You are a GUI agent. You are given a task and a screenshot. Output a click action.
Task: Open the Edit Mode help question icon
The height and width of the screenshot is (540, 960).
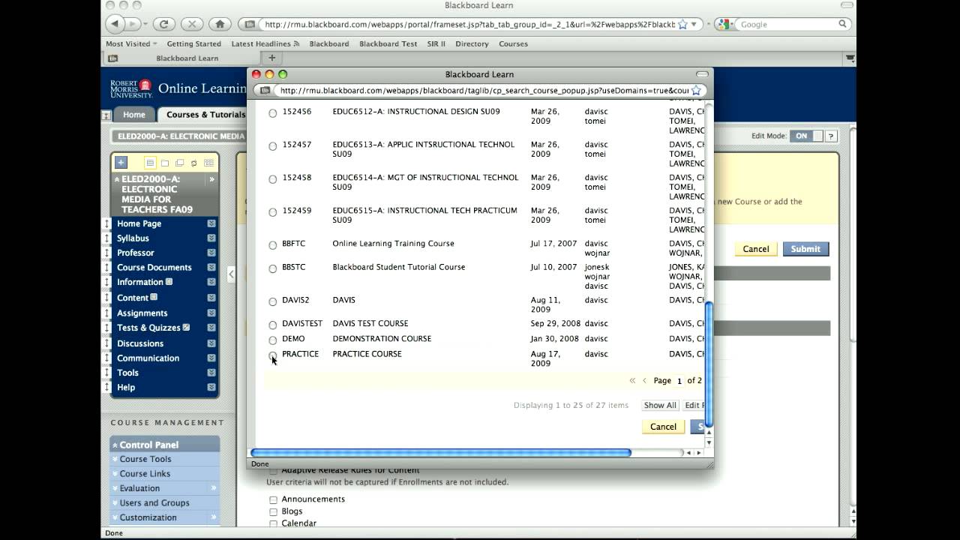(831, 136)
